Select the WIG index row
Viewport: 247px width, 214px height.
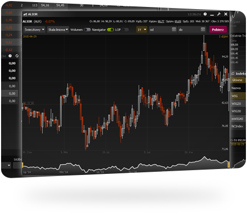coord(238,96)
